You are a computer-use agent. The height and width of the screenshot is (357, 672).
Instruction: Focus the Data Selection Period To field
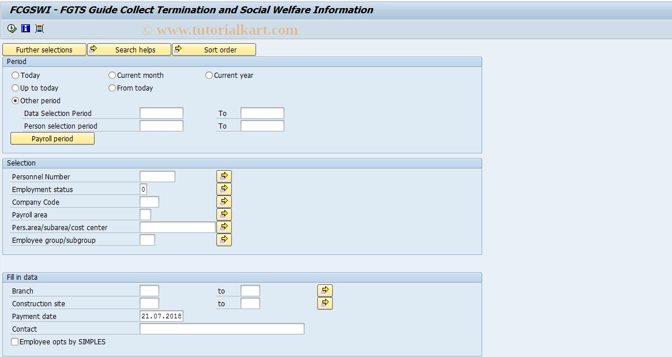click(x=262, y=113)
